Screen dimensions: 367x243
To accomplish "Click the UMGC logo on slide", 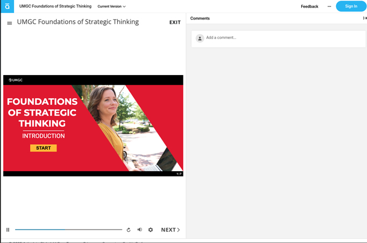I will [16, 80].
